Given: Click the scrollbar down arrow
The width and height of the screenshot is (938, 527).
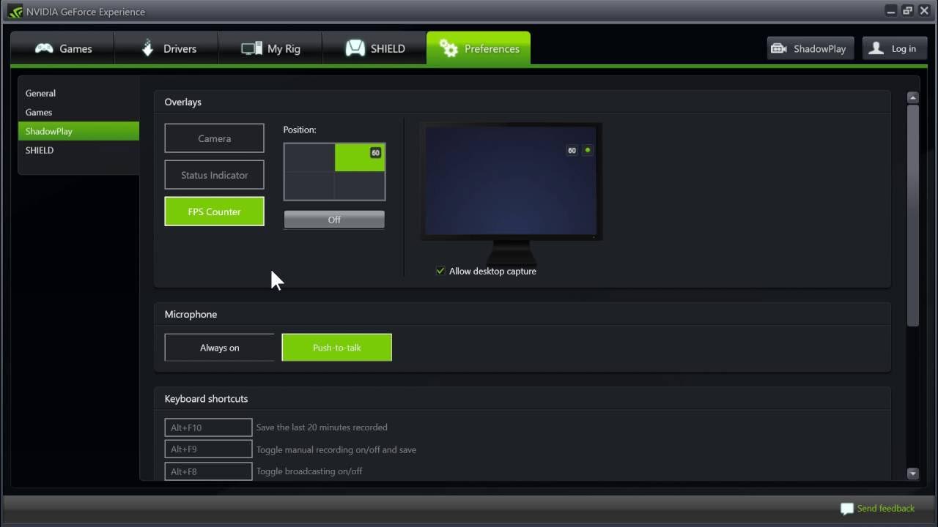Looking at the screenshot, I should (x=912, y=474).
